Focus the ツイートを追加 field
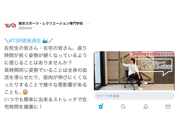Viewport: 179px width, 134px height. point(134,96)
